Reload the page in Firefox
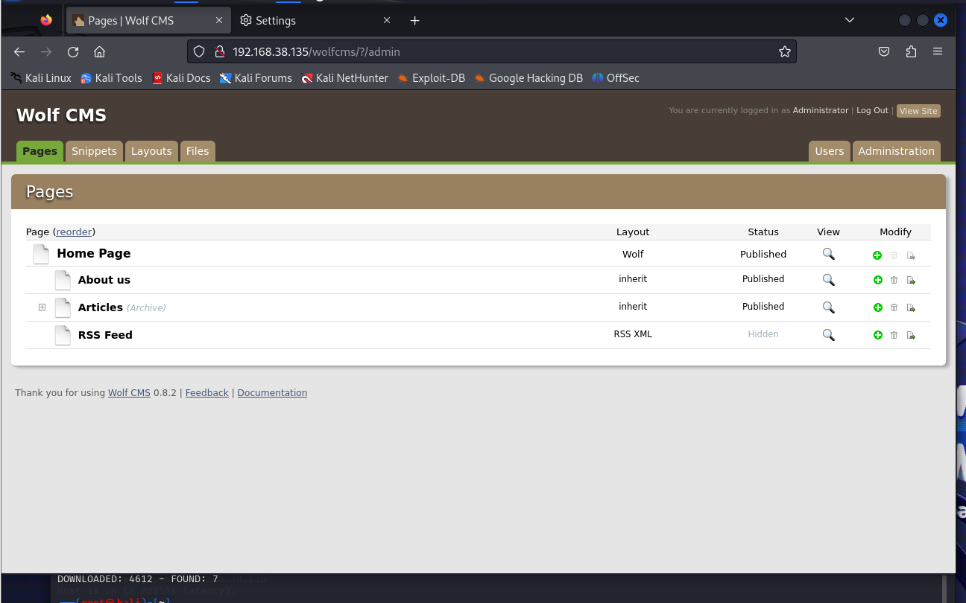The width and height of the screenshot is (966, 603). tap(73, 51)
